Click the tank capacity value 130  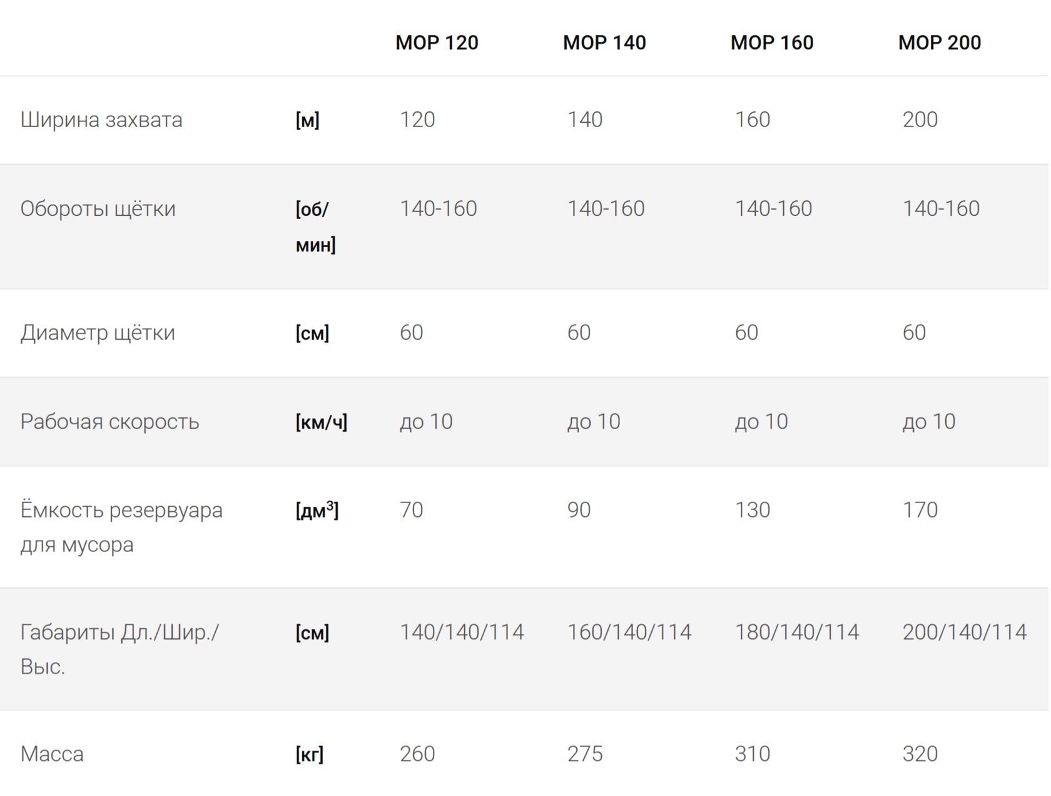tap(753, 510)
